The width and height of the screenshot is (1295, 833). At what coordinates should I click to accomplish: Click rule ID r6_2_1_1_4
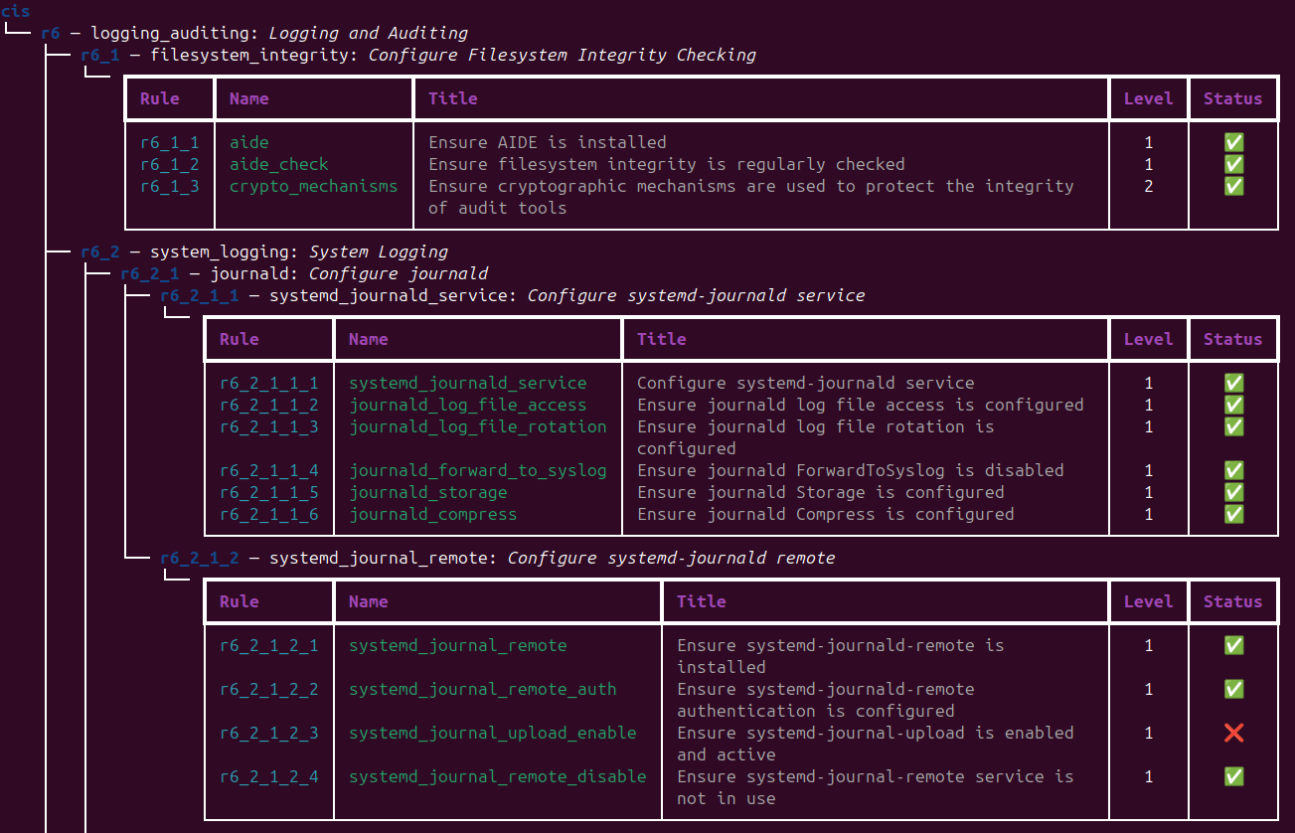point(269,470)
